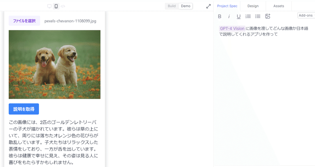Switch to desktop preview icon
The width and height of the screenshot is (315, 167).
click(x=49, y=6)
